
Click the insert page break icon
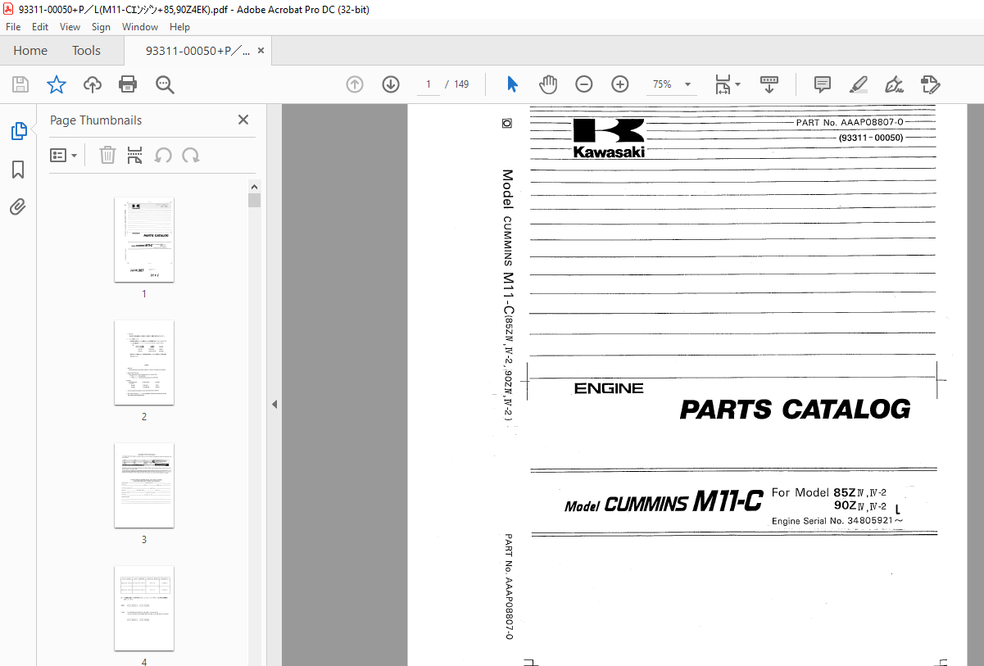[x=135, y=155]
